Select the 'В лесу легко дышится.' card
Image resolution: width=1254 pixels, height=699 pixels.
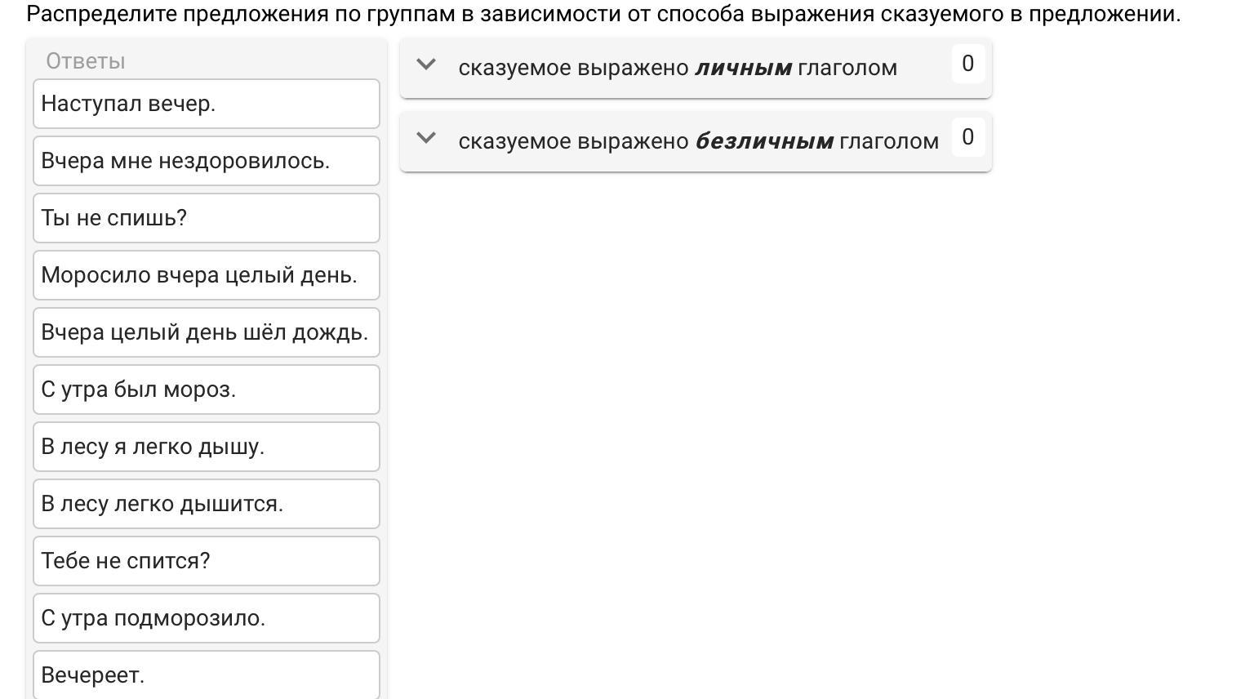[207, 504]
